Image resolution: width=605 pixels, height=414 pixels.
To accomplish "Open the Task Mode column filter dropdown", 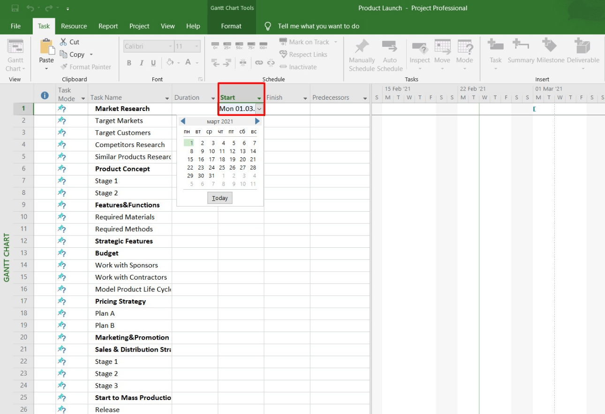I will pyautogui.click(x=83, y=98).
